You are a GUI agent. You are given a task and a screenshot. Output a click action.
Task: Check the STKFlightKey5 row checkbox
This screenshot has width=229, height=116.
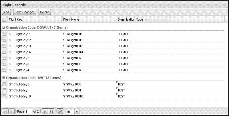[5, 84]
